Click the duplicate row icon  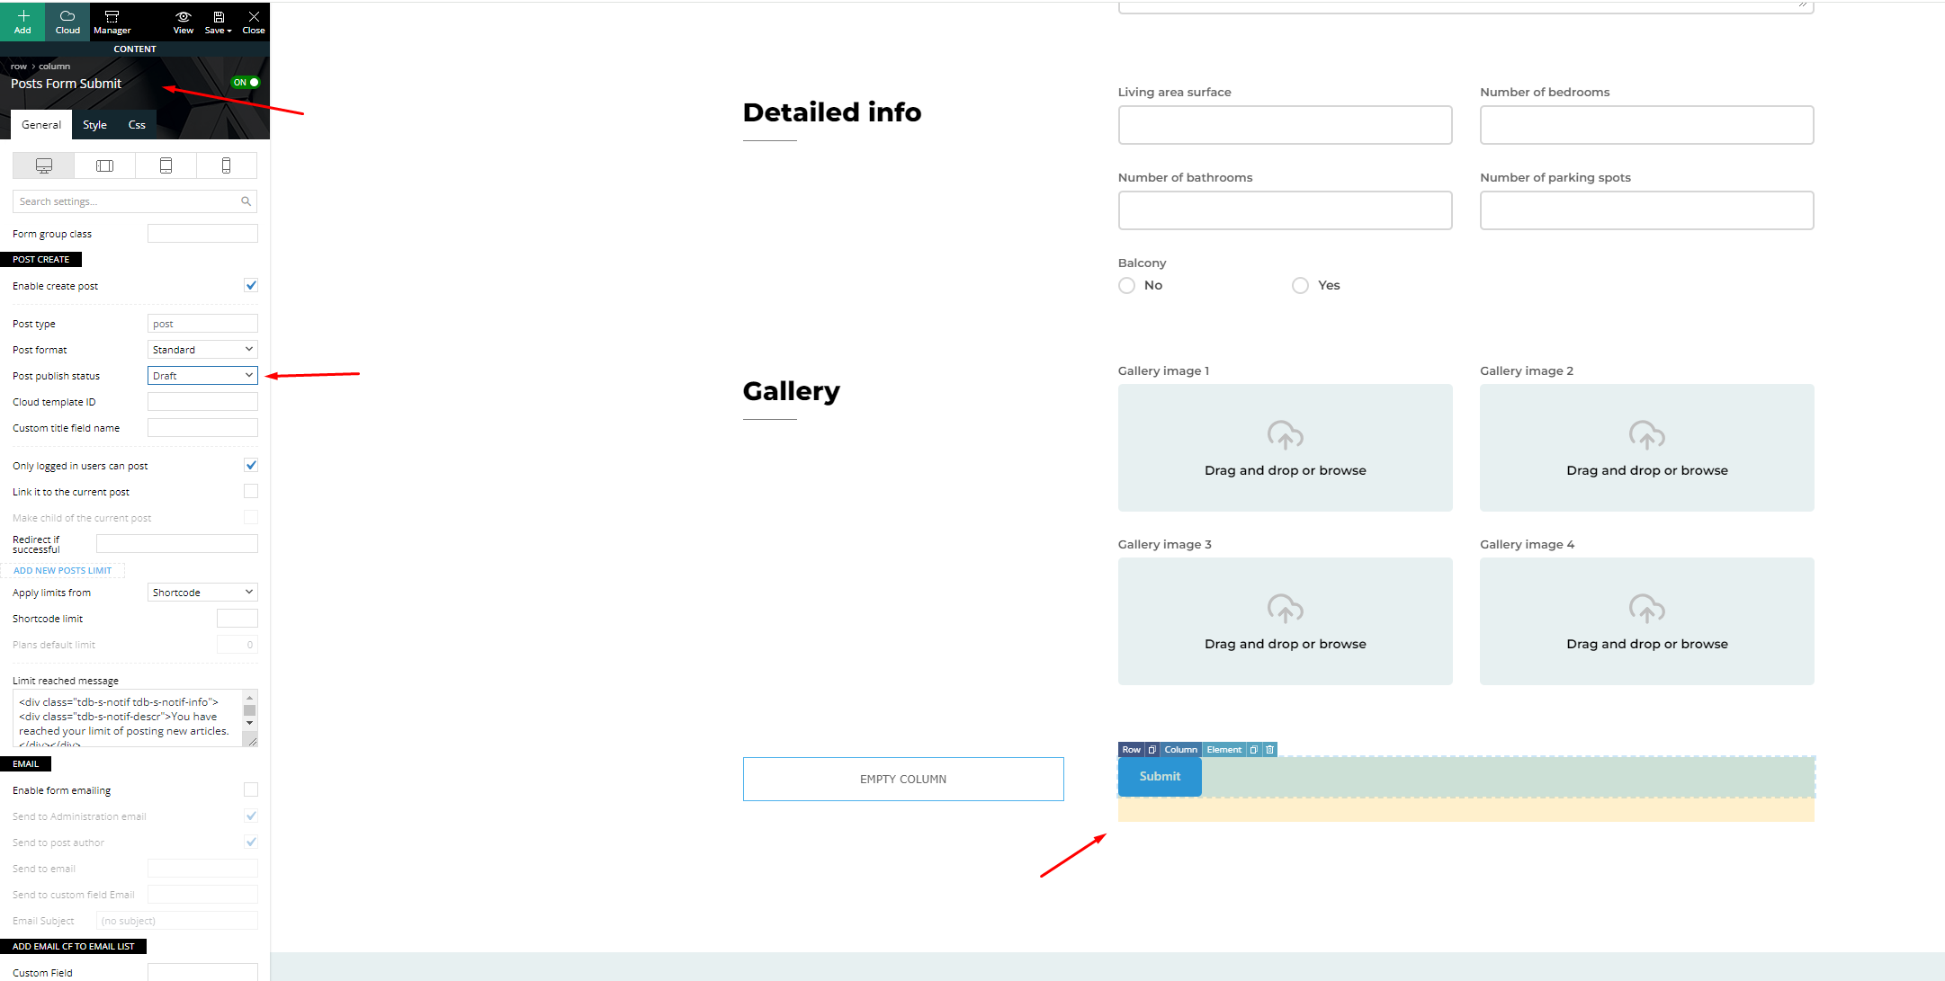[1152, 750]
